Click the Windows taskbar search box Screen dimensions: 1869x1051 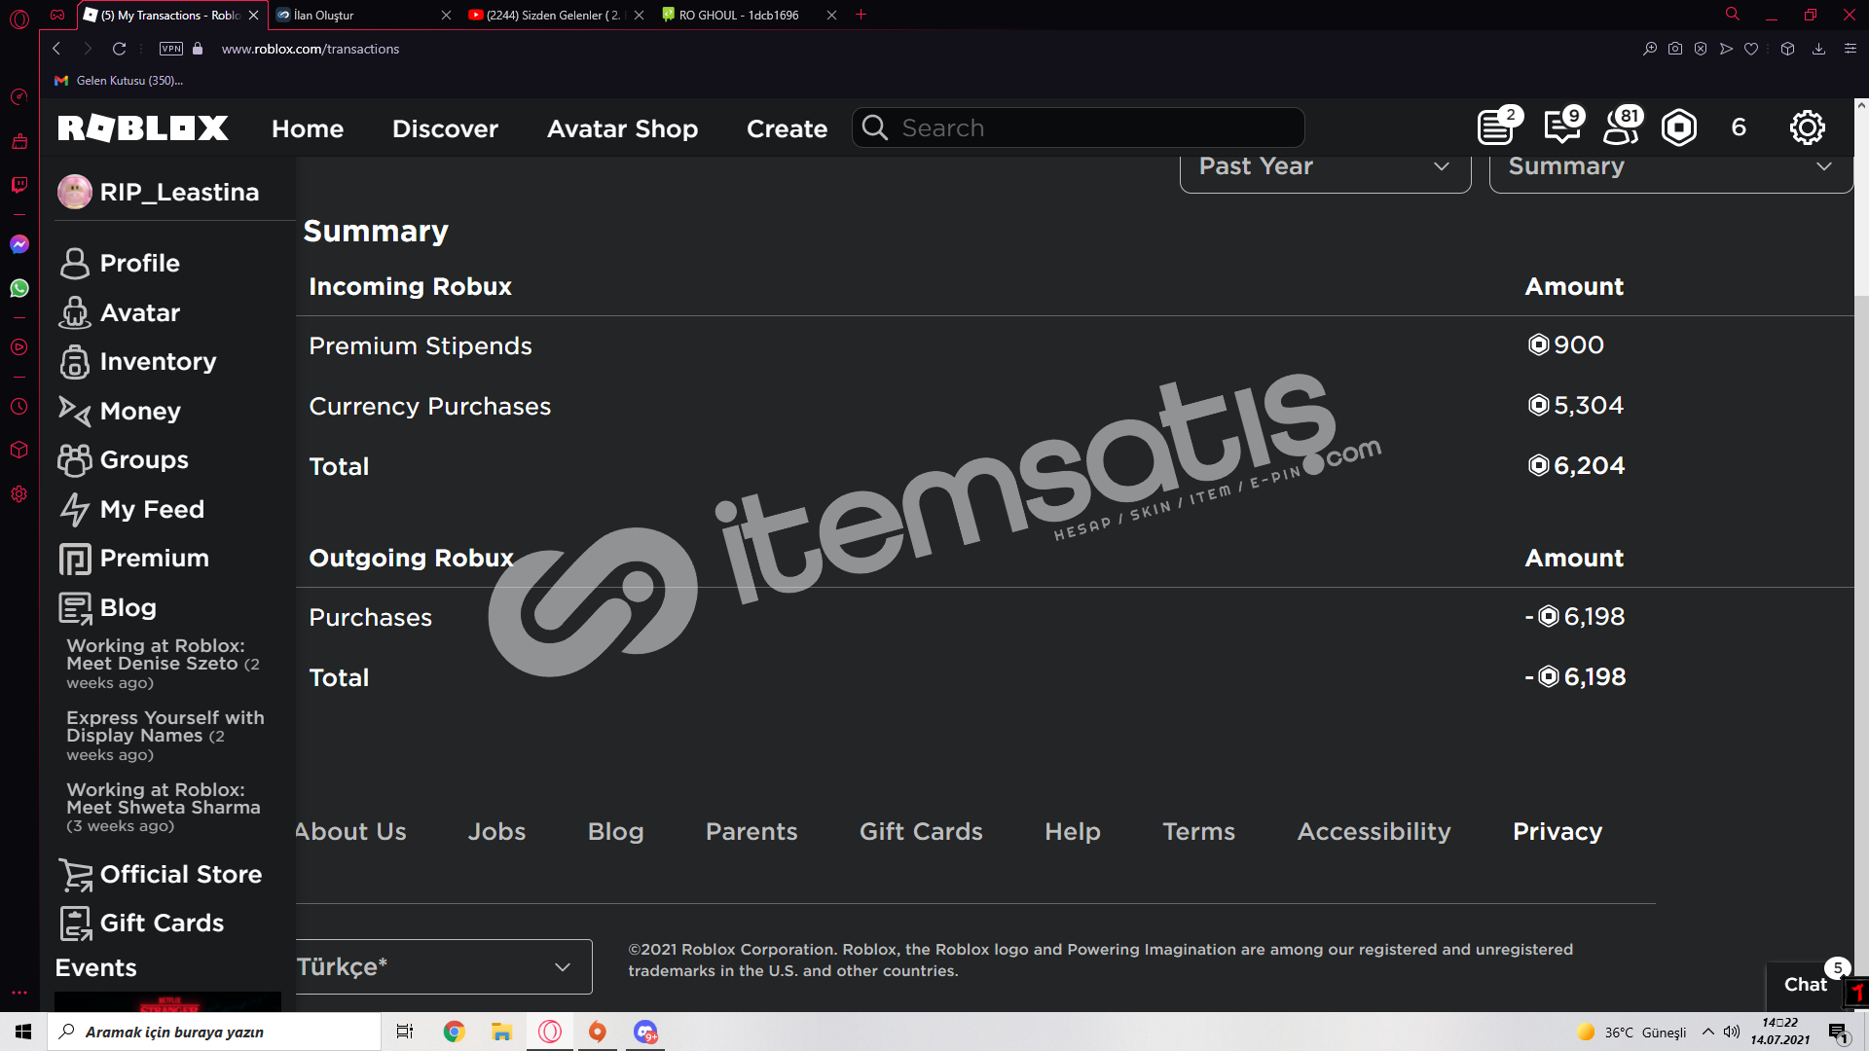pos(214,1032)
